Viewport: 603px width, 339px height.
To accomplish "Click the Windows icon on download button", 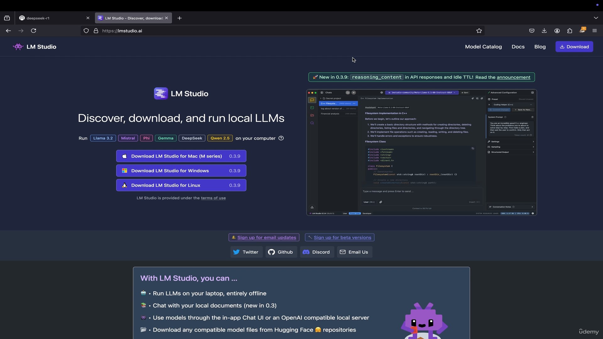I will (125, 171).
